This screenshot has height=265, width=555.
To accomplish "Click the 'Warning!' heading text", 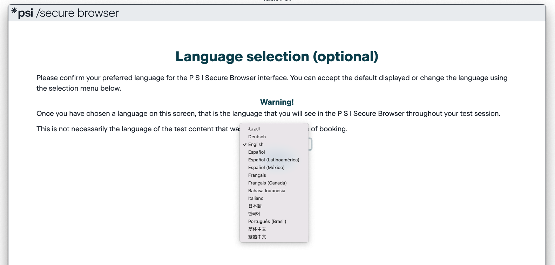I will [x=277, y=102].
